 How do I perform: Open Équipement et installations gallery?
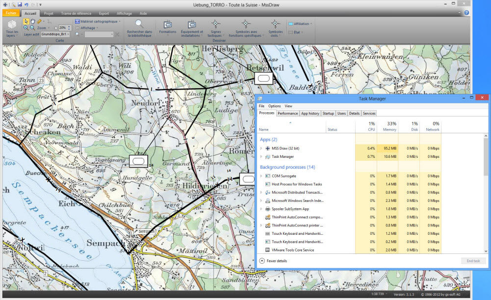pos(192,29)
